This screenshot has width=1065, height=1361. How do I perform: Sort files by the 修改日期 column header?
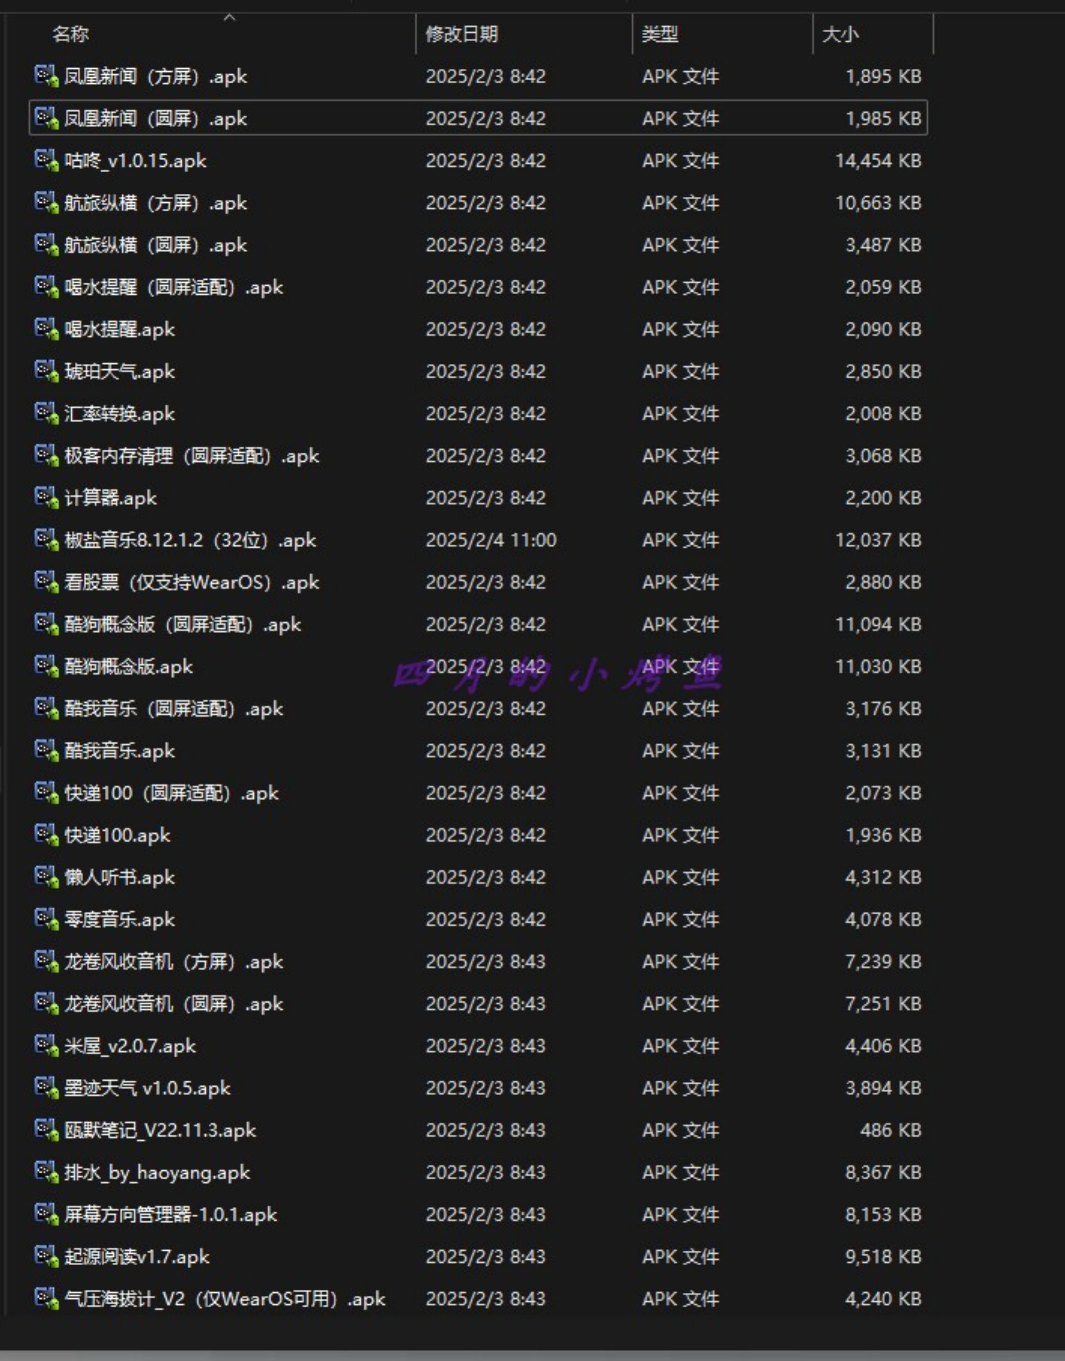tap(461, 34)
